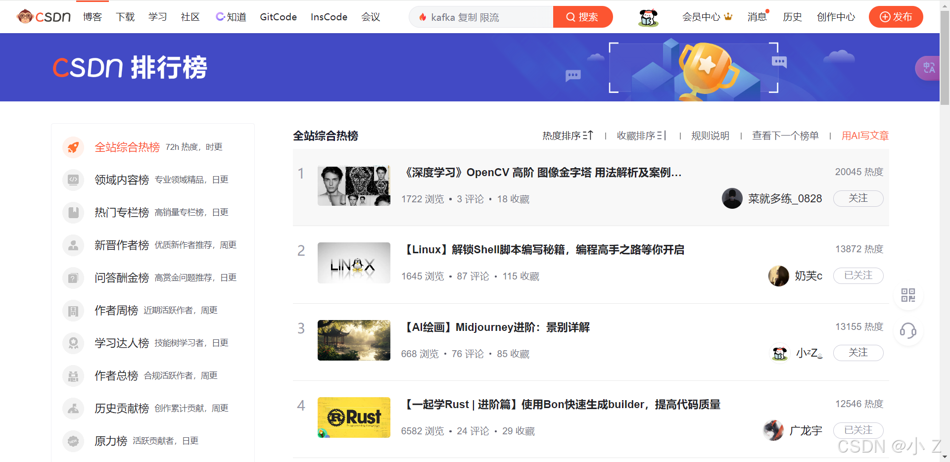The width and height of the screenshot is (950, 462).
Task: Click the code icon beside 领域内容榜
Action: [x=73, y=180]
